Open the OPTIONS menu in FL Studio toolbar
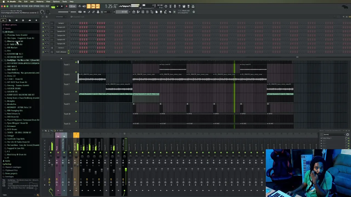351x197 pixels. coord(36,6)
